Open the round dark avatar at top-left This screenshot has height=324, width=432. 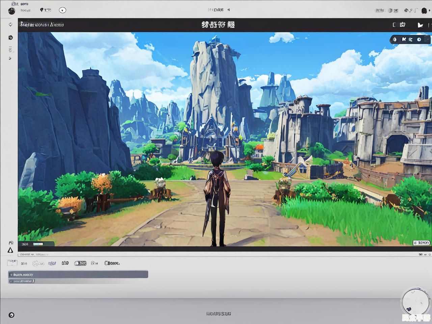coord(11,11)
